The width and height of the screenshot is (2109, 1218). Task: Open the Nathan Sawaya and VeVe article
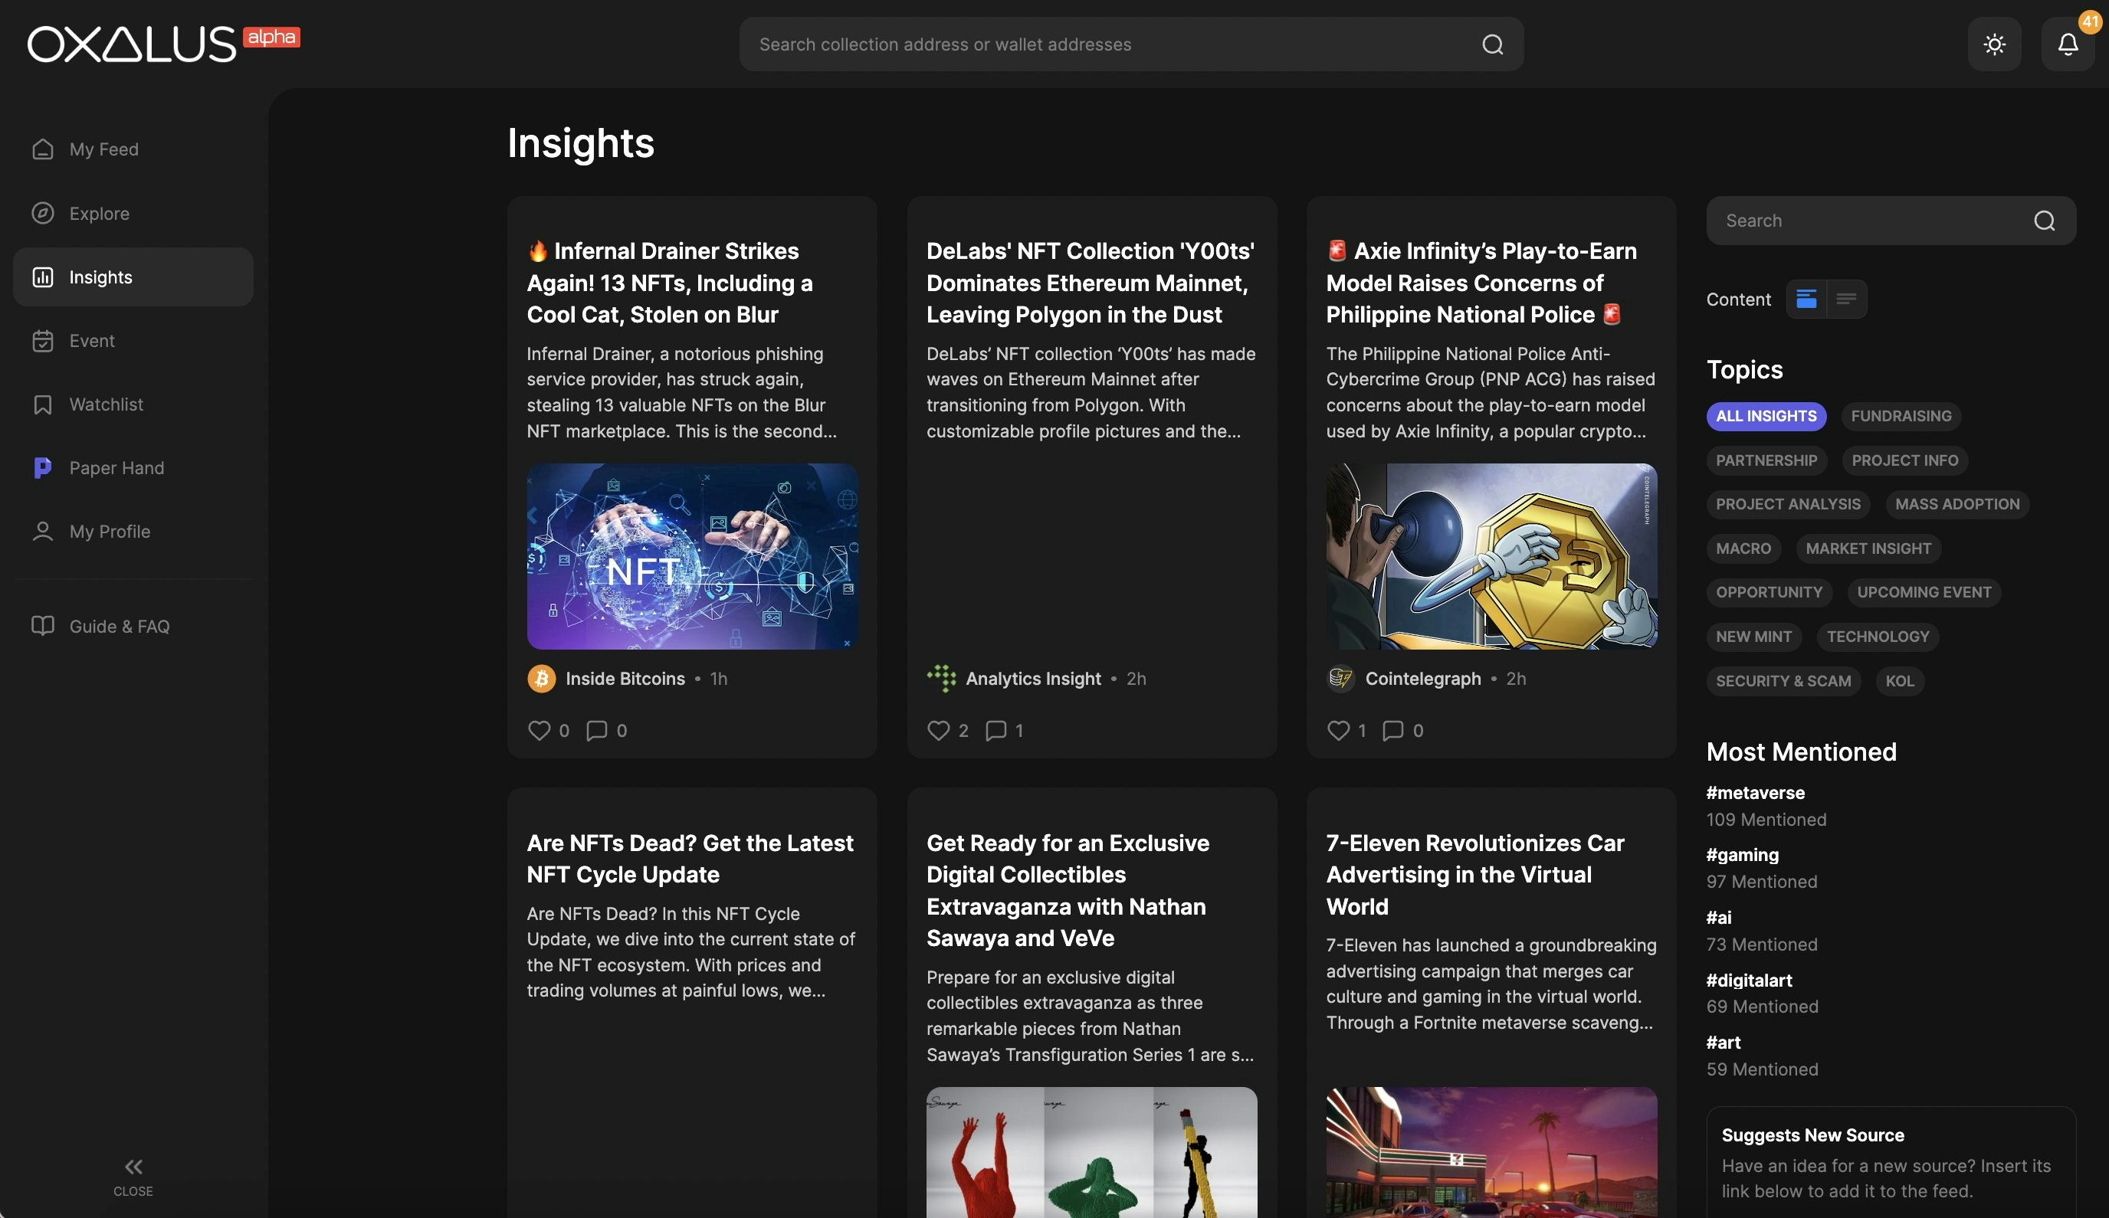[1068, 890]
